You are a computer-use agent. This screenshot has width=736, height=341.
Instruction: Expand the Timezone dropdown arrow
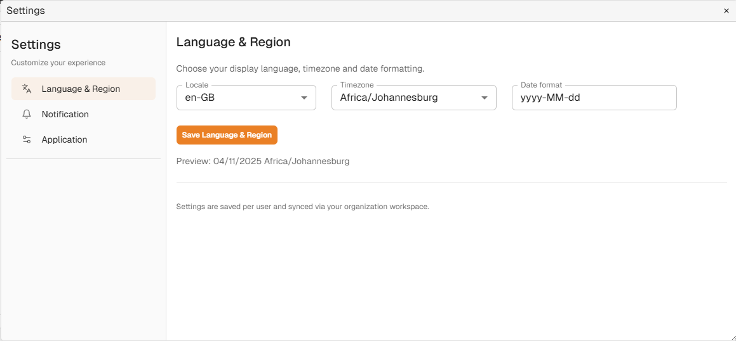tap(484, 98)
